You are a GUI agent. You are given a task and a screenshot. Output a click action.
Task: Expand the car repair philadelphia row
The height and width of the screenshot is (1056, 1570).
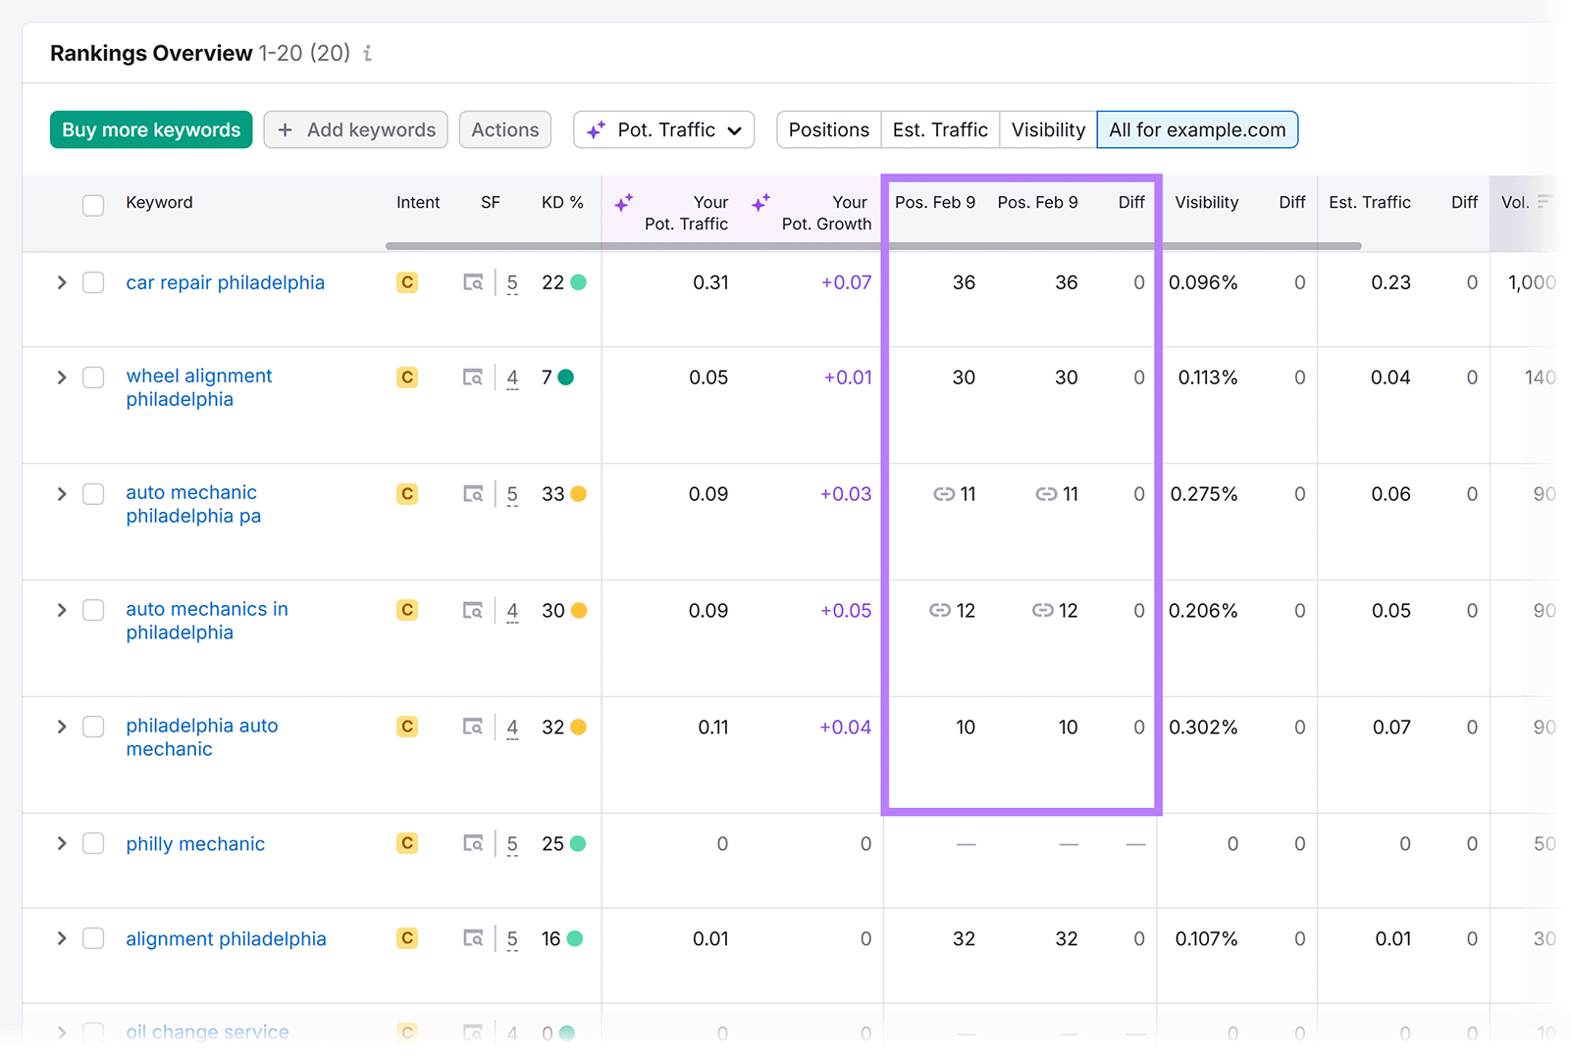click(61, 282)
